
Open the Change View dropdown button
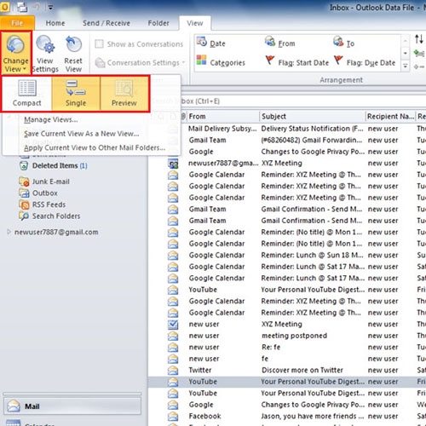15,53
